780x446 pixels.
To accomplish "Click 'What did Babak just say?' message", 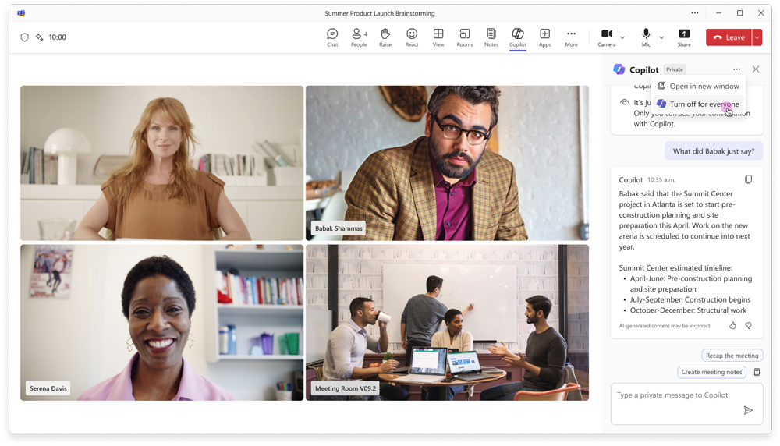I will [714, 151].
